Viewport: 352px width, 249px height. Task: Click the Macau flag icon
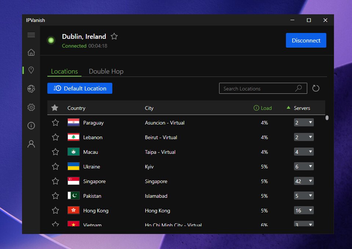pos(73,152)
